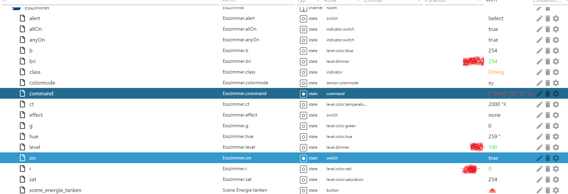Delete the bri state using its trash icon
This screenshot has height=194, width=568.
click(548, 61)
